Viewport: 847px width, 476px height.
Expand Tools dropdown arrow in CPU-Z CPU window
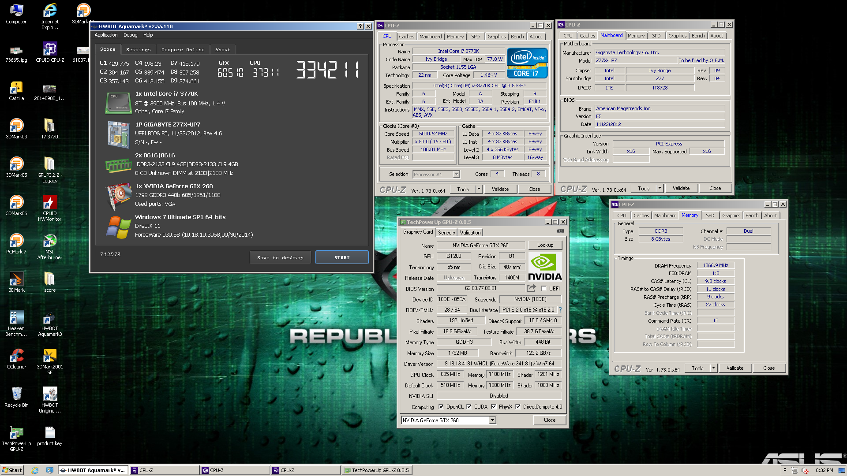pyautogui.click(x=479, y=189)
